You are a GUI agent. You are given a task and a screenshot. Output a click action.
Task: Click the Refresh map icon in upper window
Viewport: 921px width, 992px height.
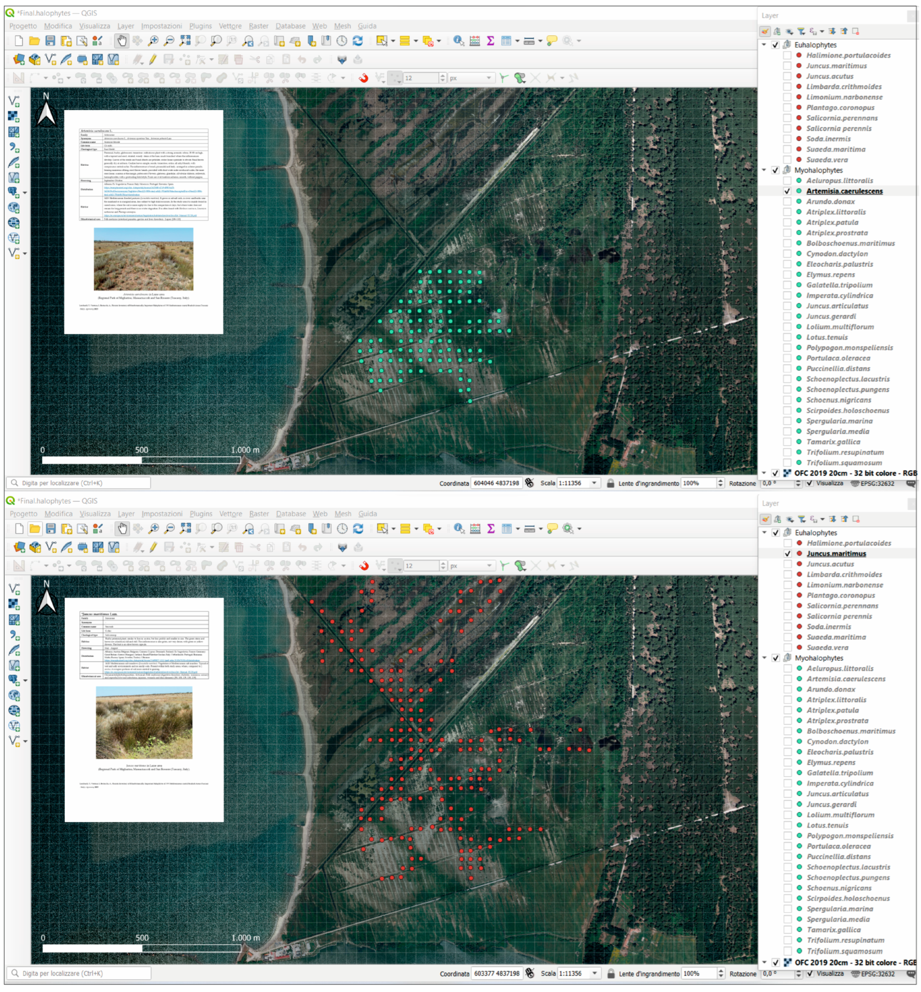358,41
